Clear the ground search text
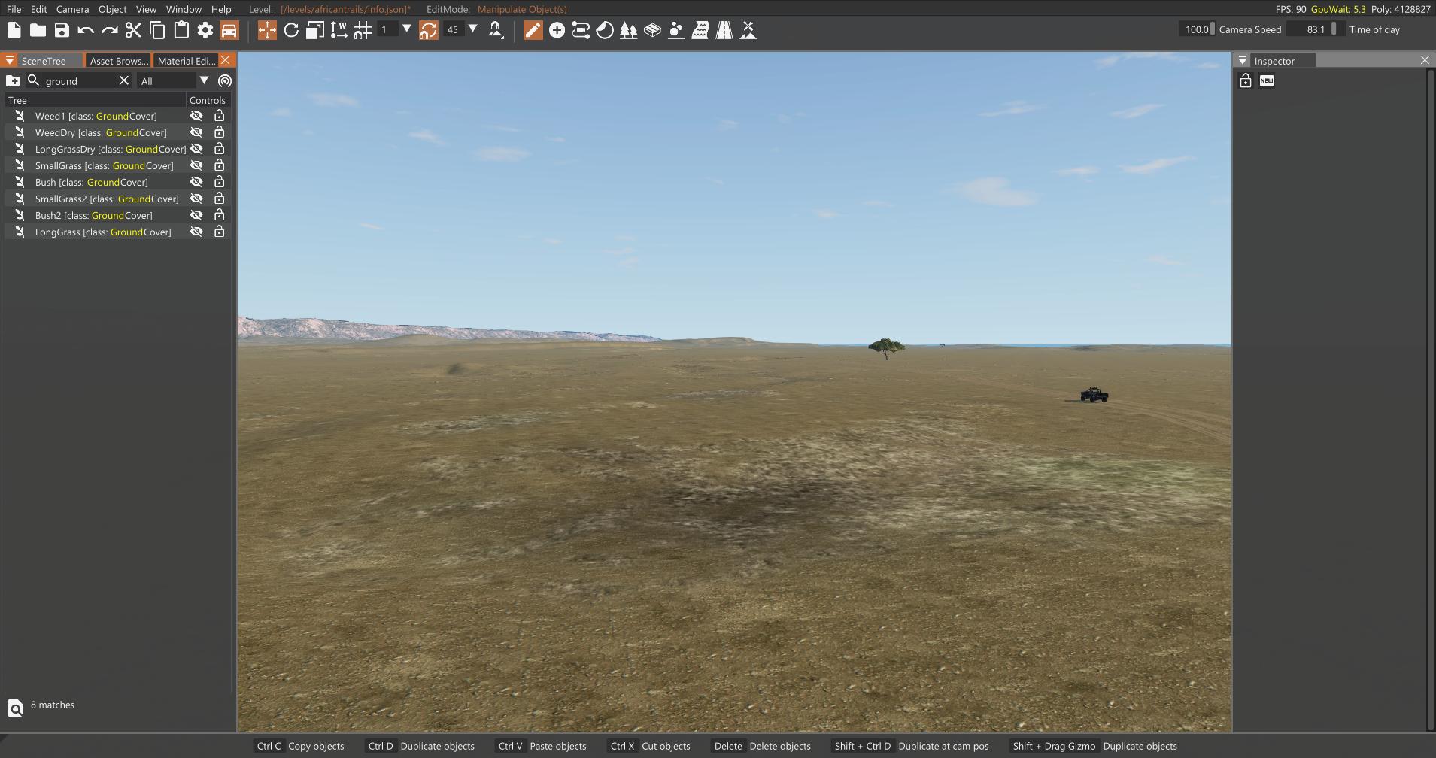 click(x=124, y=80)
